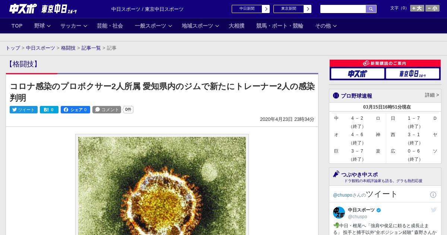Image resolution: width=447 pixels, height=235 pixels.
Task: Open the 地域スポーツ menu
Action: pyautogui.click(x=197, y=26)
